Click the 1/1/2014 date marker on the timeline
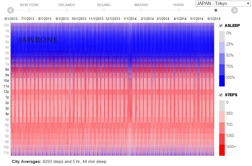Screen dimensions: 252x166 pyautogui.click(x=130, y=19)
